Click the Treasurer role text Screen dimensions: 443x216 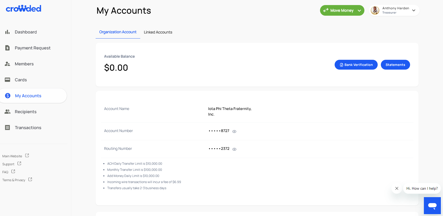[x=389, y=13]
